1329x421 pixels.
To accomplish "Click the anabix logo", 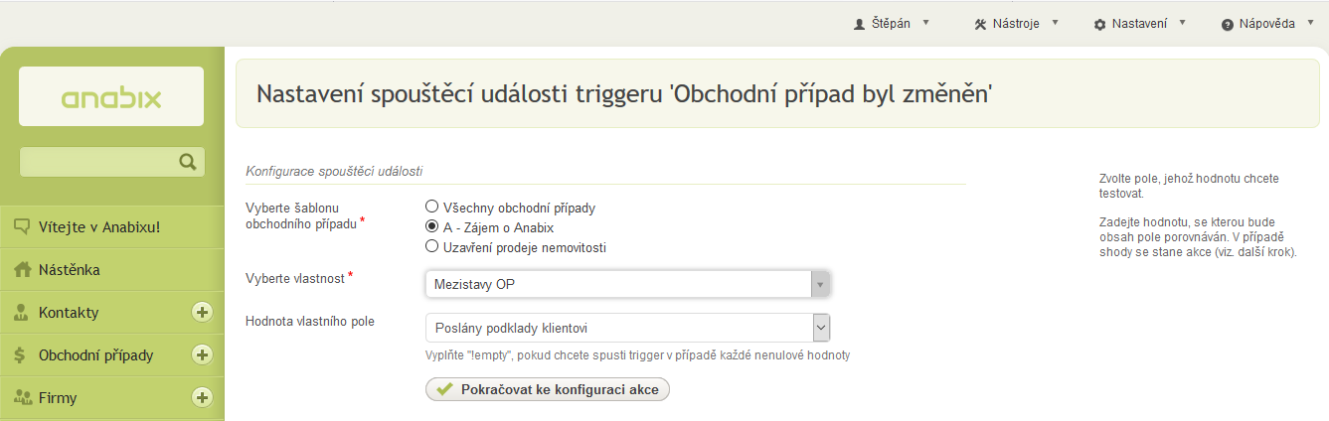I will (111, 96).
